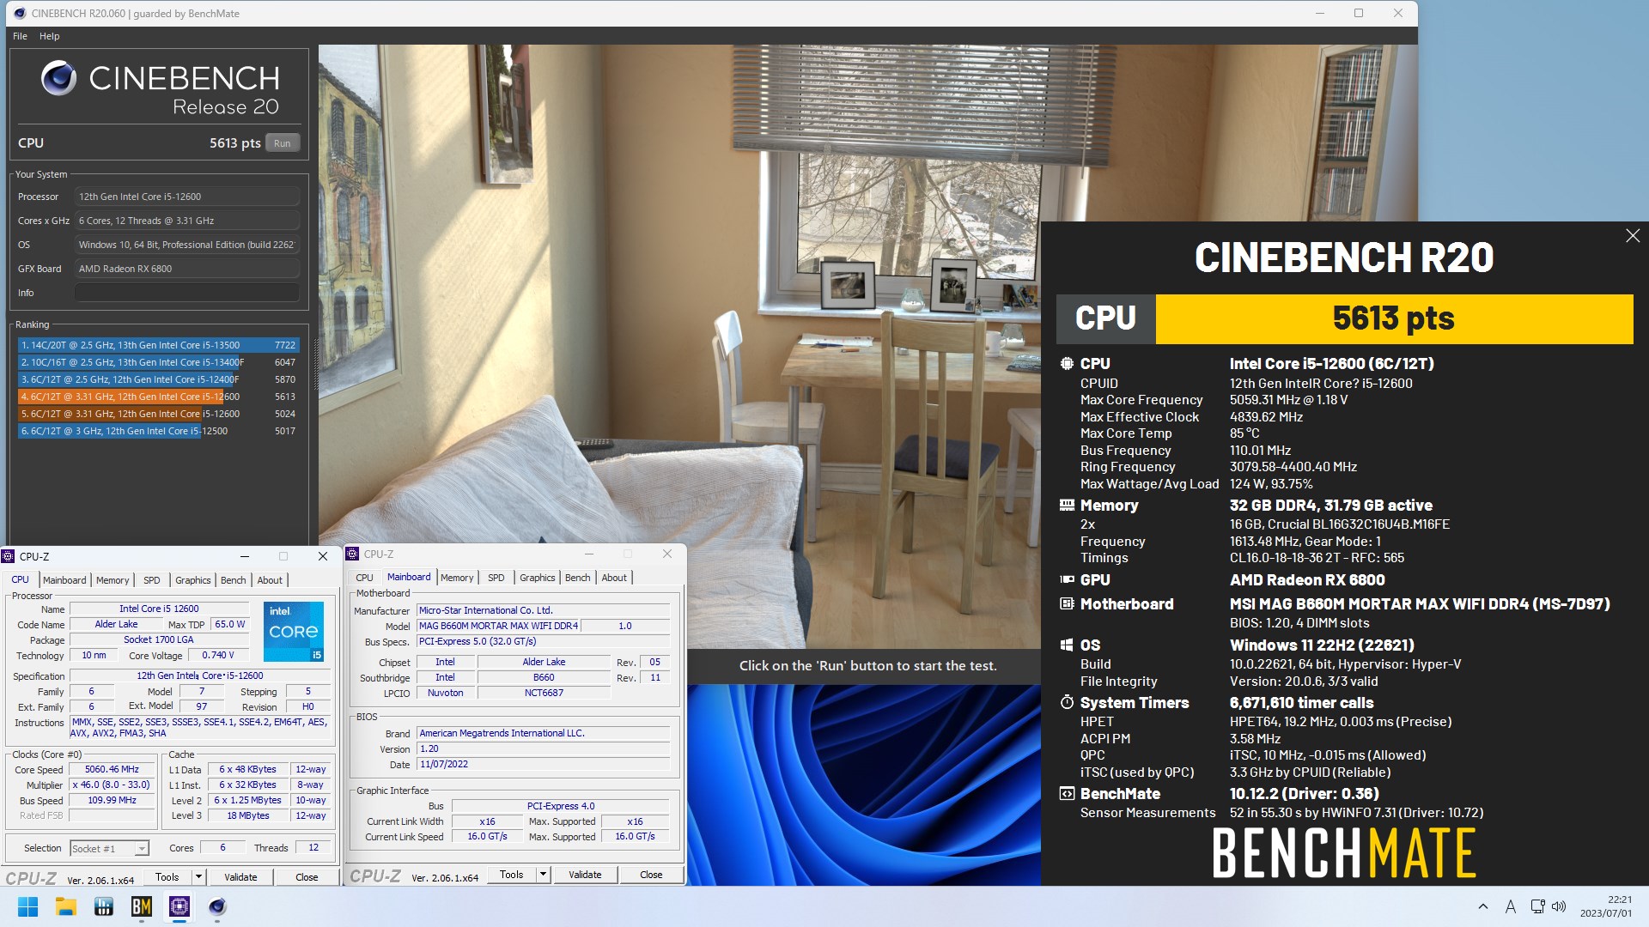Click the Info input field in Your System

coord(186,293)
